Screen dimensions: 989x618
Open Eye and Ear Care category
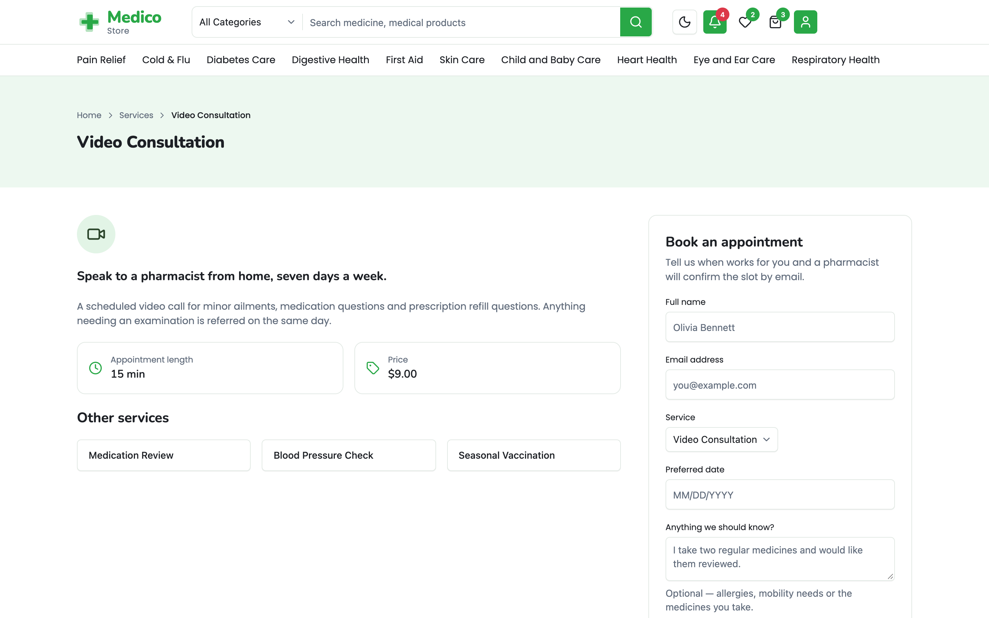pyautogui.click(x=734, y=60)
